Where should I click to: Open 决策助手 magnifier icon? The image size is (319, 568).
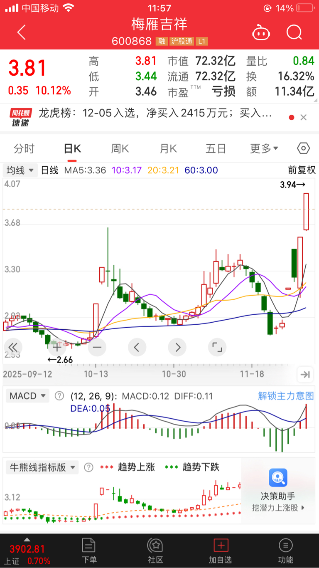[x=278, y=477]
